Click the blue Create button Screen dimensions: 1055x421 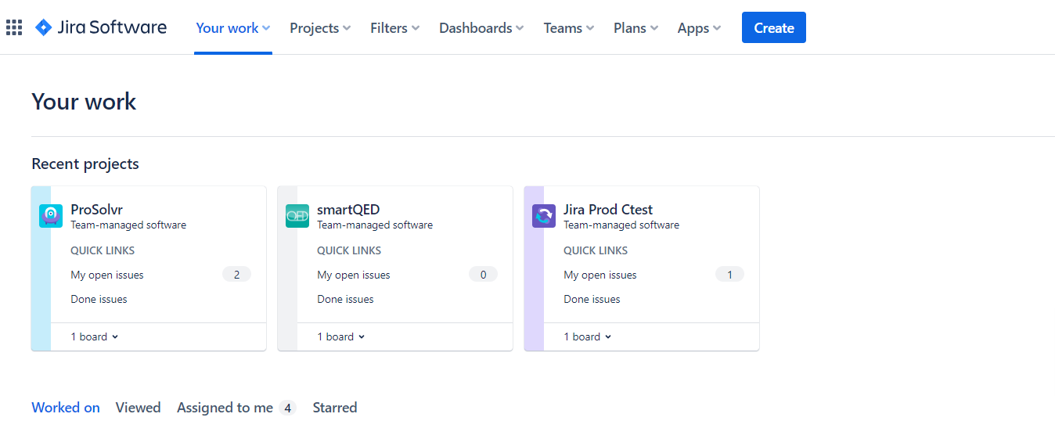coord(774,27)
